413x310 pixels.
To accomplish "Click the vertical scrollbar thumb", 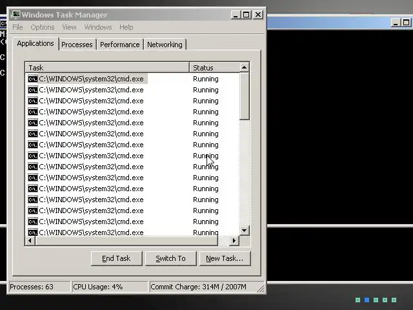I will [x=244, y=96].
